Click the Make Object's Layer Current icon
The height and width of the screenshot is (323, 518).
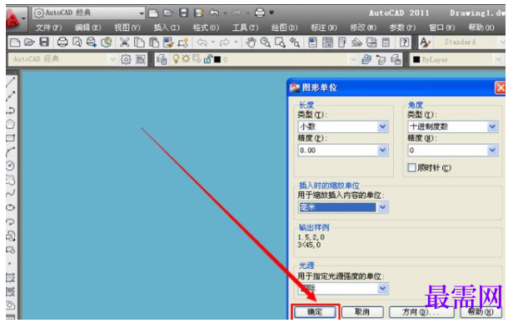click(366, 59)
